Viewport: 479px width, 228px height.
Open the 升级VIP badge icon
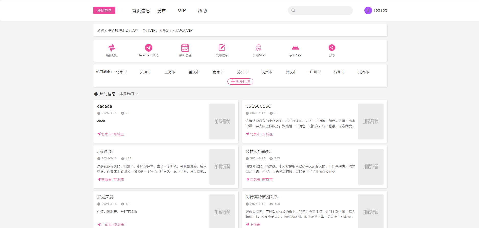[259, 48]
